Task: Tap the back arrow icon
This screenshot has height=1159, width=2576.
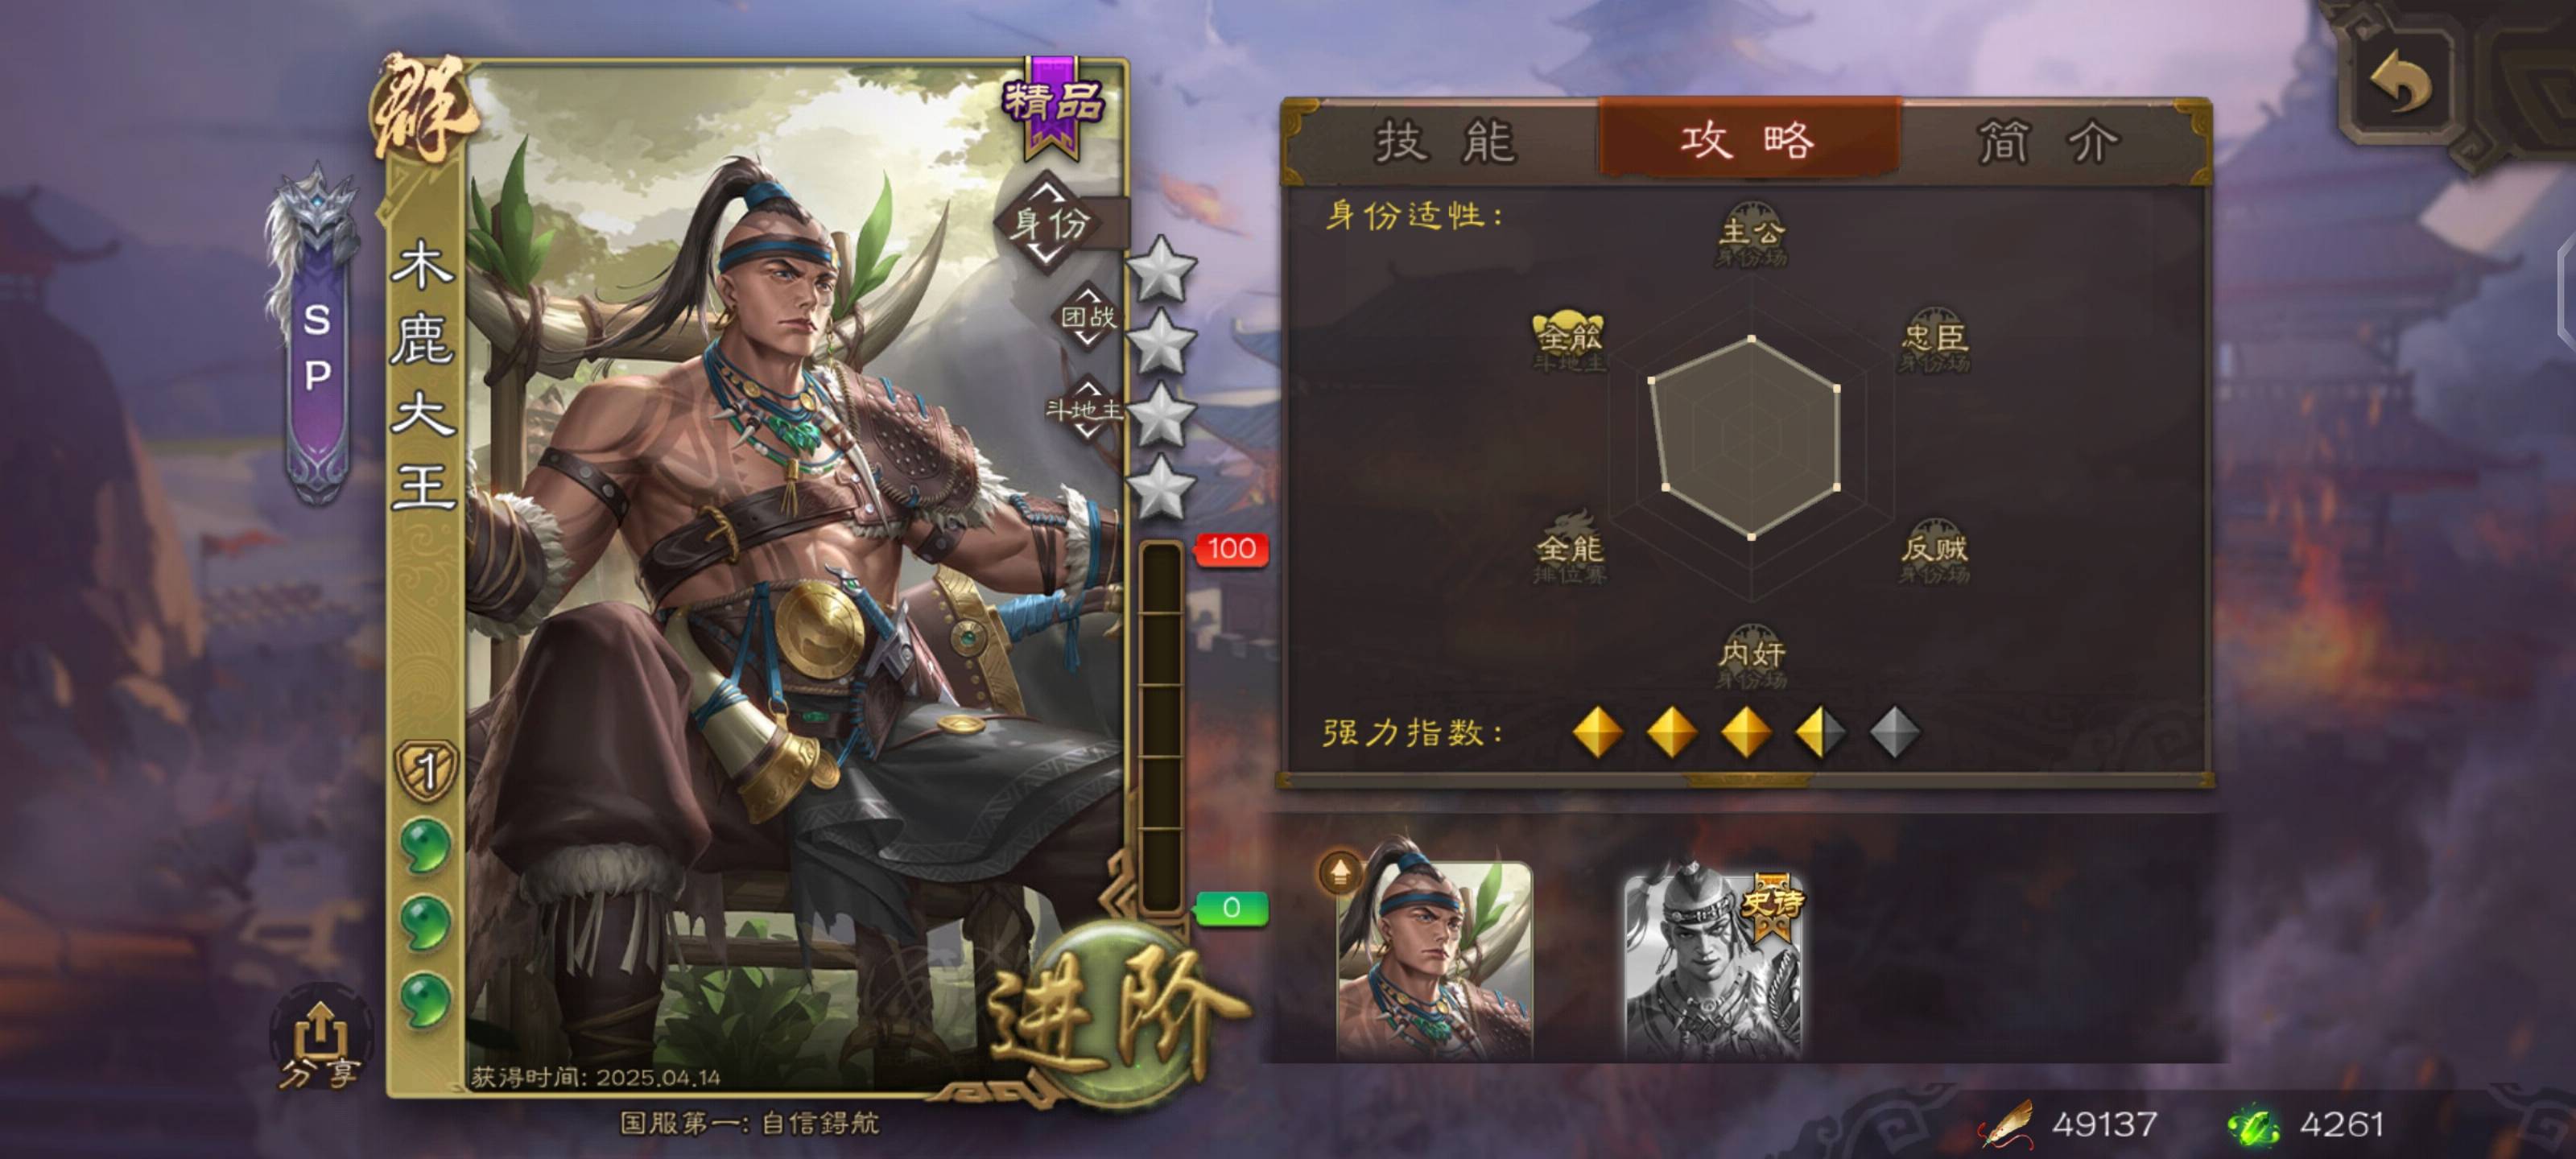Action: point(2399,82)
